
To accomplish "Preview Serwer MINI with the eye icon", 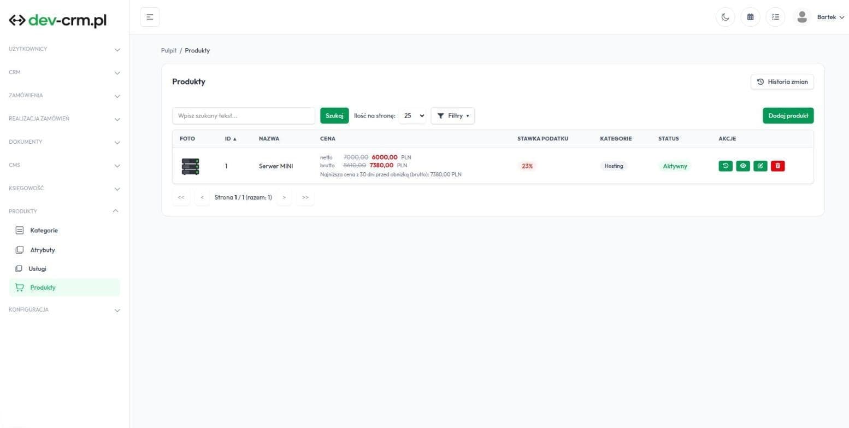I will pyautogui.click(x=743, y=166).
